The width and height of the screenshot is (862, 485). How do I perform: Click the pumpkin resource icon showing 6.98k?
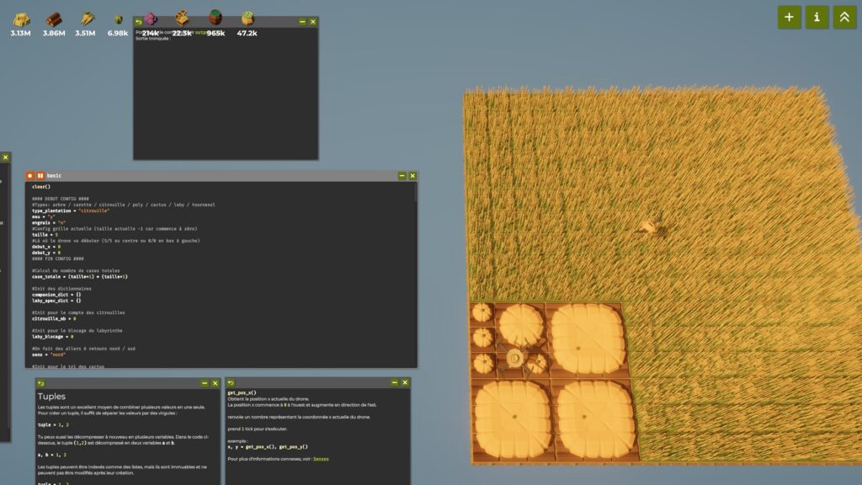118,19
